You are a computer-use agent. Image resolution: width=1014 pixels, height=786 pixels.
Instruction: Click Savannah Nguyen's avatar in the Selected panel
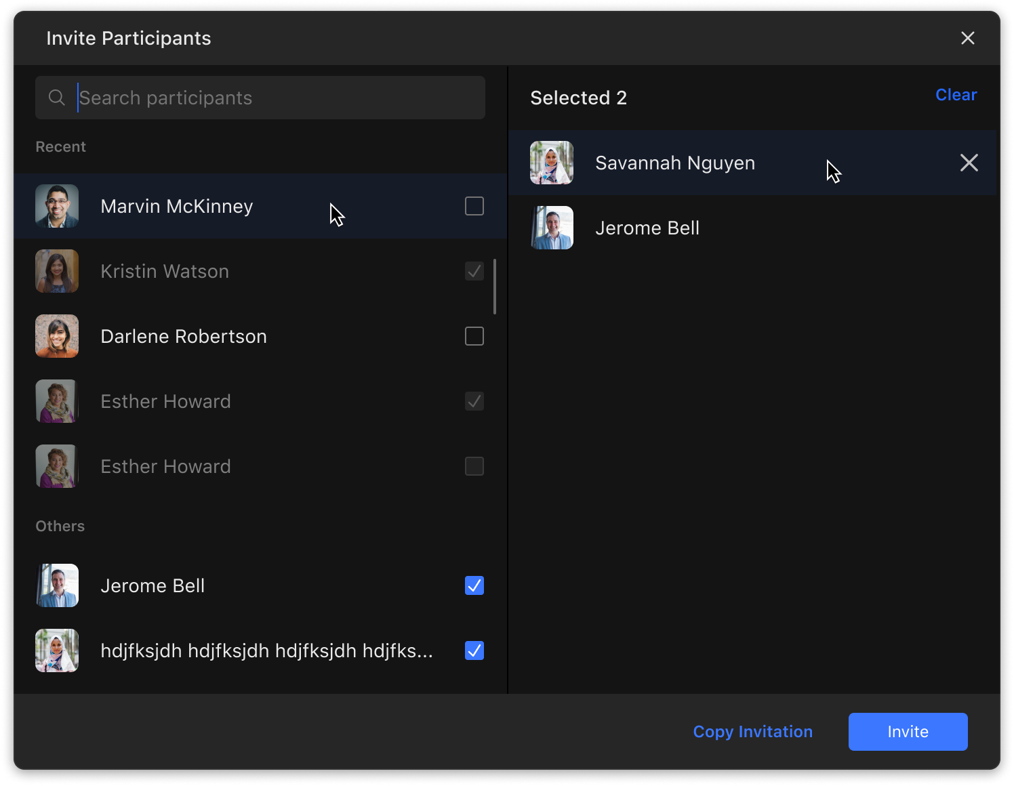click(552, 163)
